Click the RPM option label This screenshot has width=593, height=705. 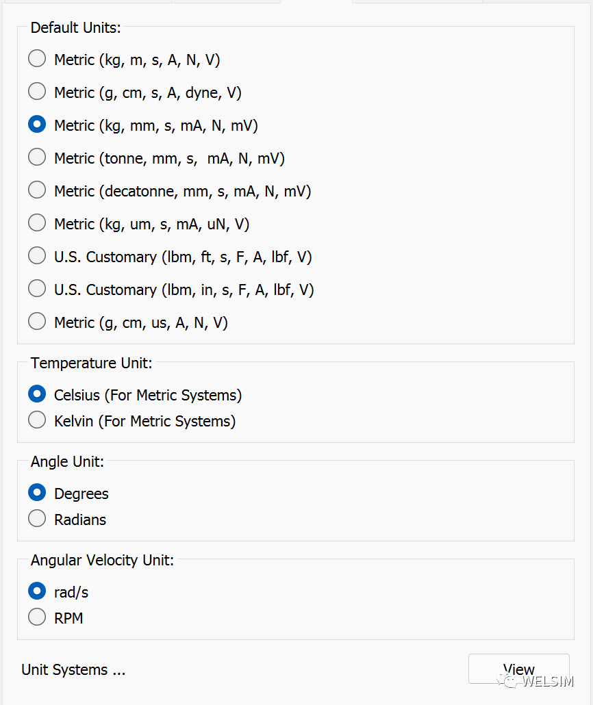pos(68,618)
